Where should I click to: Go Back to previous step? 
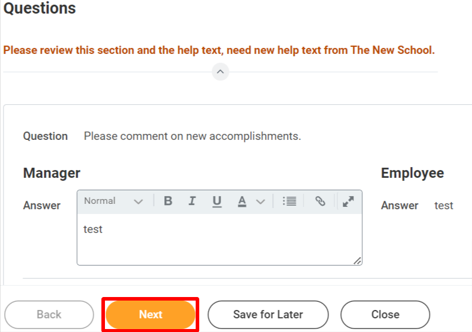pyautogui.click(x=49, y=315)
